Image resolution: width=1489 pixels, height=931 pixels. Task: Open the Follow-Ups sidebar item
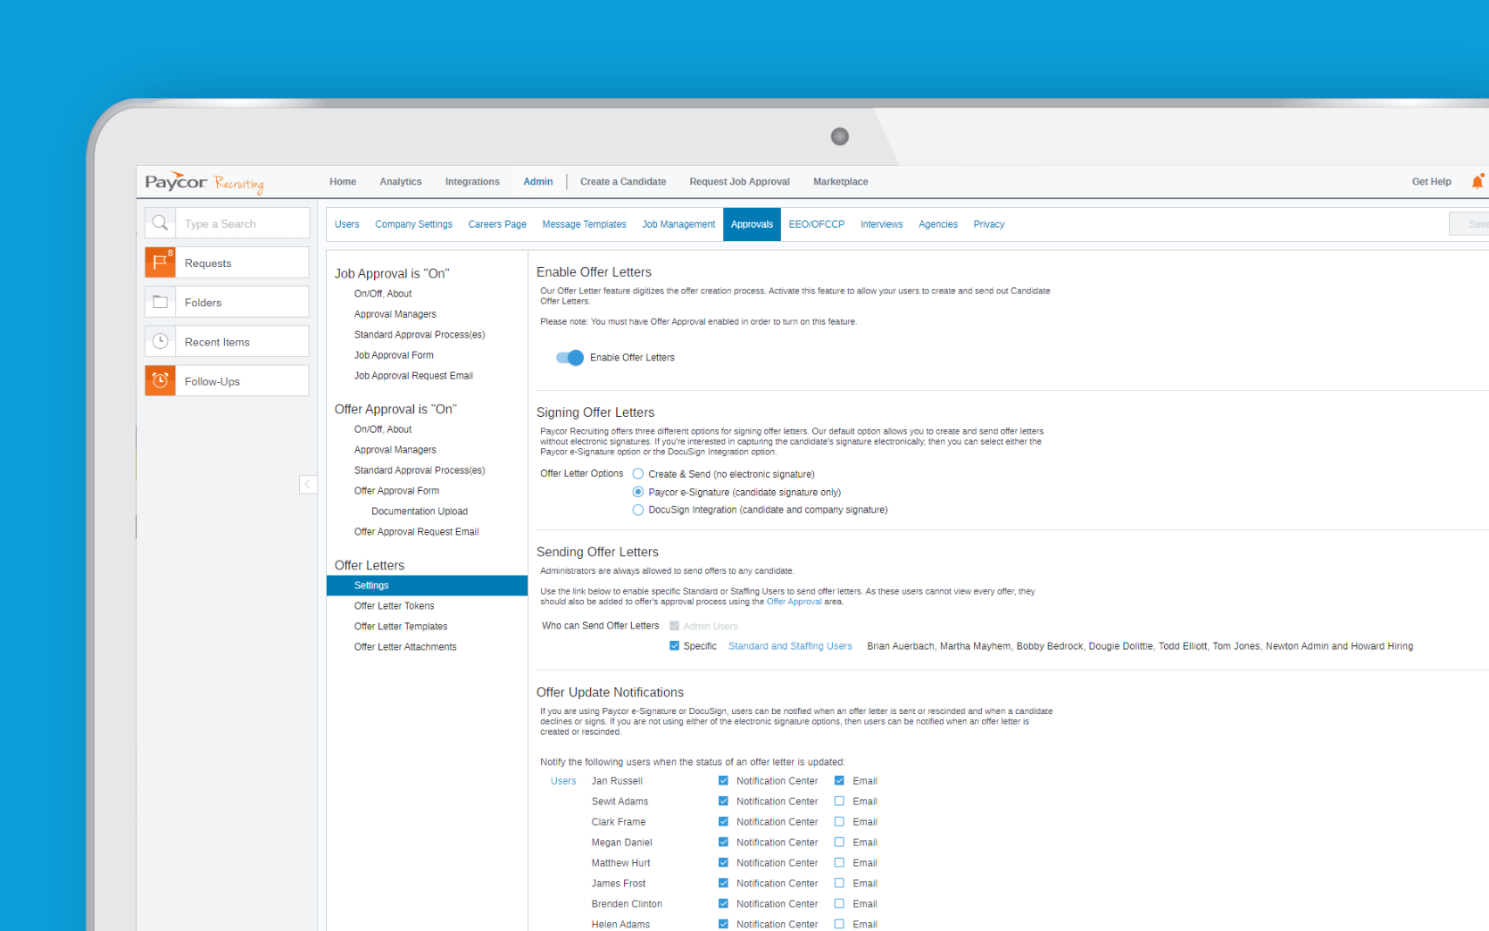click(227, 380)
